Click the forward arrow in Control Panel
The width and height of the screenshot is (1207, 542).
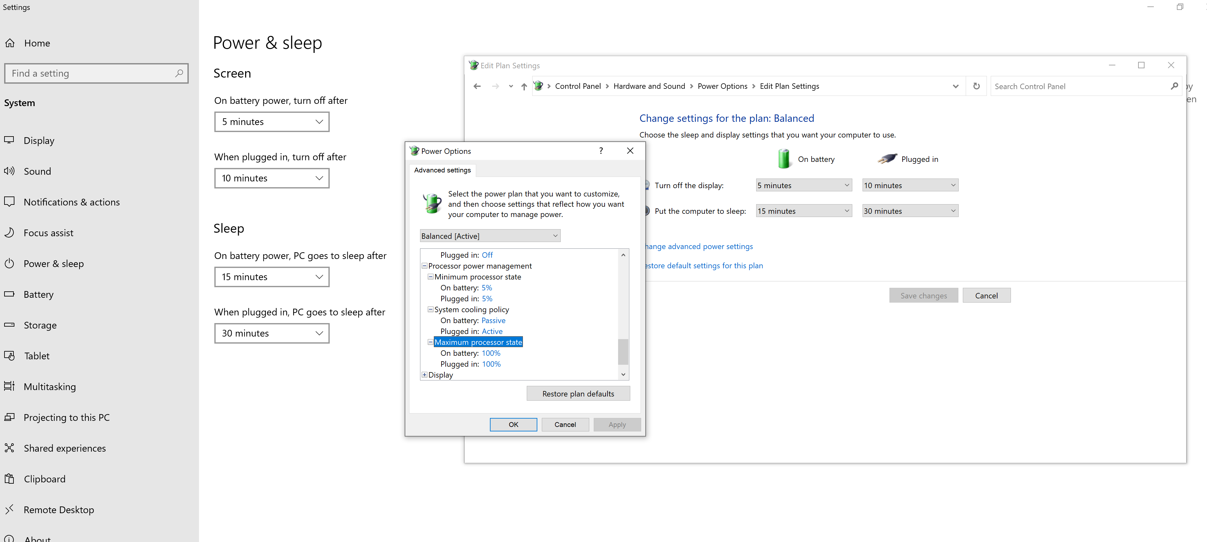[x=495, y=86]
